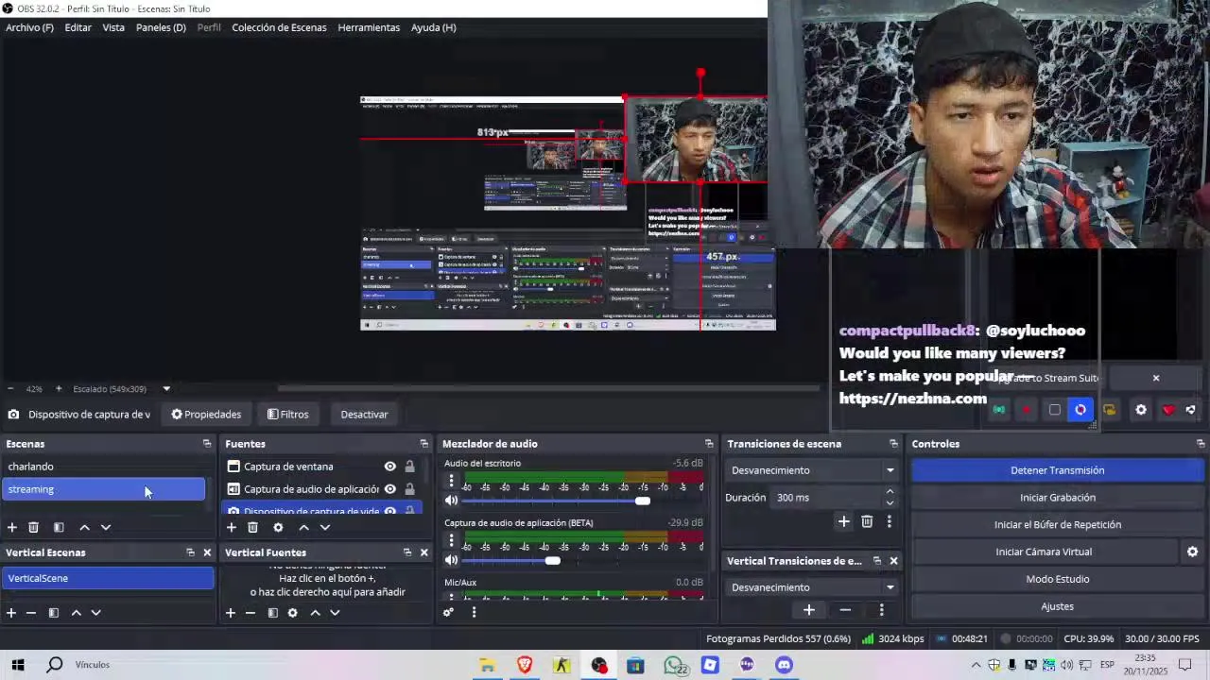Move scene down in Escenas panel

106,527
